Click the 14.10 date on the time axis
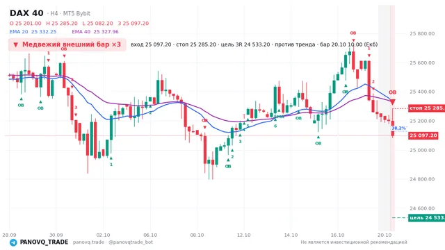Image resolution: width=445 pixels, height=250 pixels. [x=291, y=235]
